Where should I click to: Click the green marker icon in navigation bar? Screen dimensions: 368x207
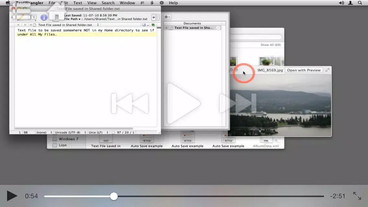point(153,25)
